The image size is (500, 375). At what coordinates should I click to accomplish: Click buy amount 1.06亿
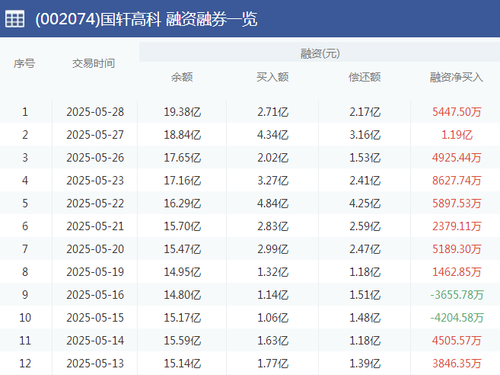273,318
